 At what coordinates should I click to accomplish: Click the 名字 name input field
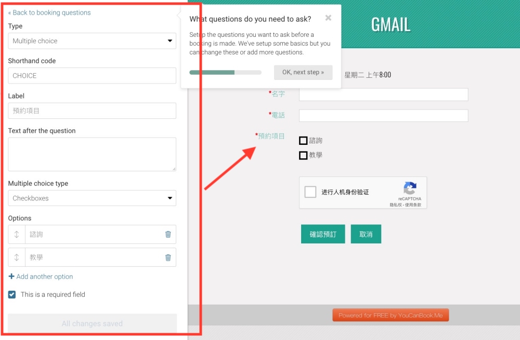[x=383, y=94]
